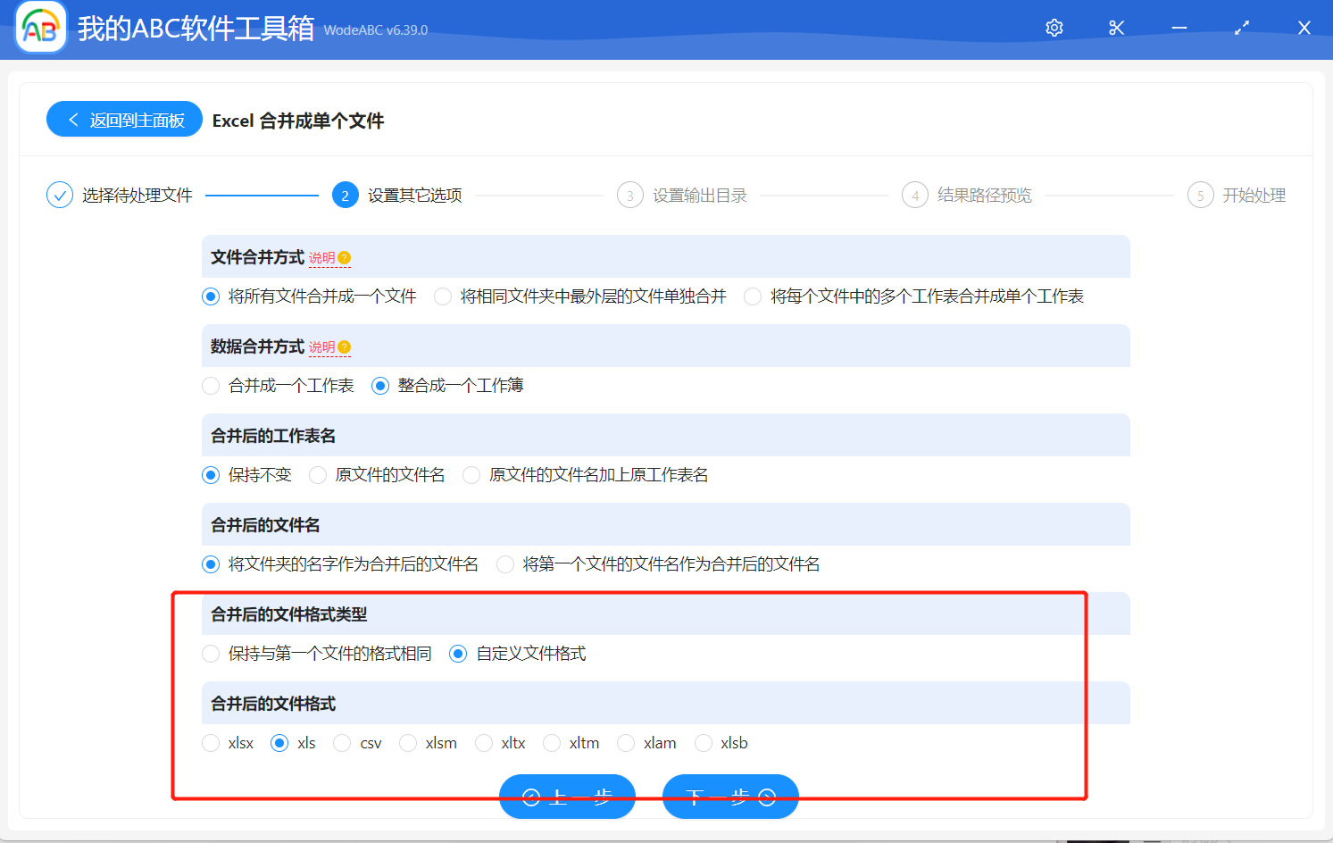
Task: Select the xlsx format option
Action: point(211,742)
